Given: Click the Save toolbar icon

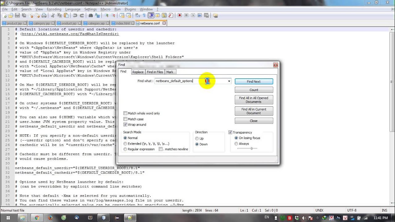Looking at the screenshot, I should click(x=17, y=15).
